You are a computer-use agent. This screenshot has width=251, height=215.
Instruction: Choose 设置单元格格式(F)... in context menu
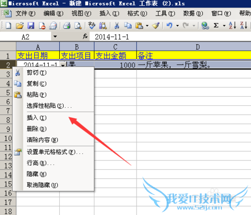(53, 152)
